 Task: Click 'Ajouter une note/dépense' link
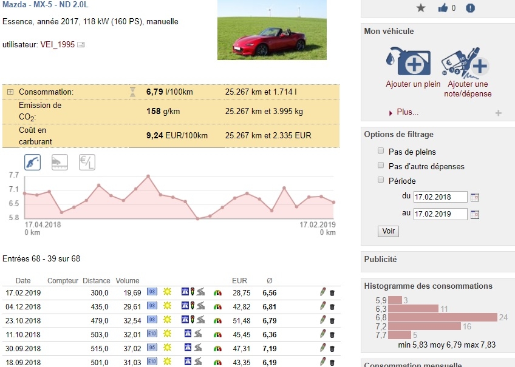[x=468, y=89]
